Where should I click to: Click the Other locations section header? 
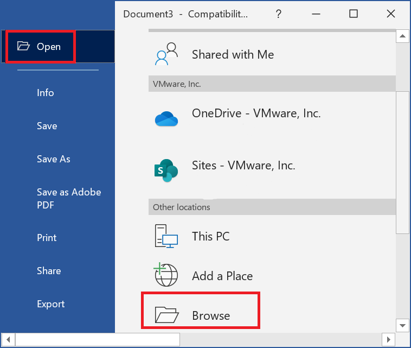[272, 207]
